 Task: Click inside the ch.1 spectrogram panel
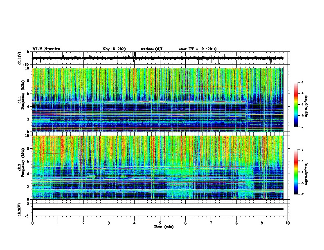click(158, 100)
